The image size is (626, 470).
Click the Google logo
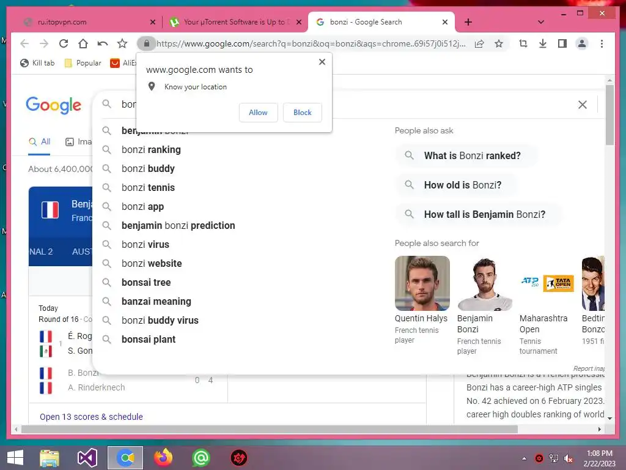point(54,105)
